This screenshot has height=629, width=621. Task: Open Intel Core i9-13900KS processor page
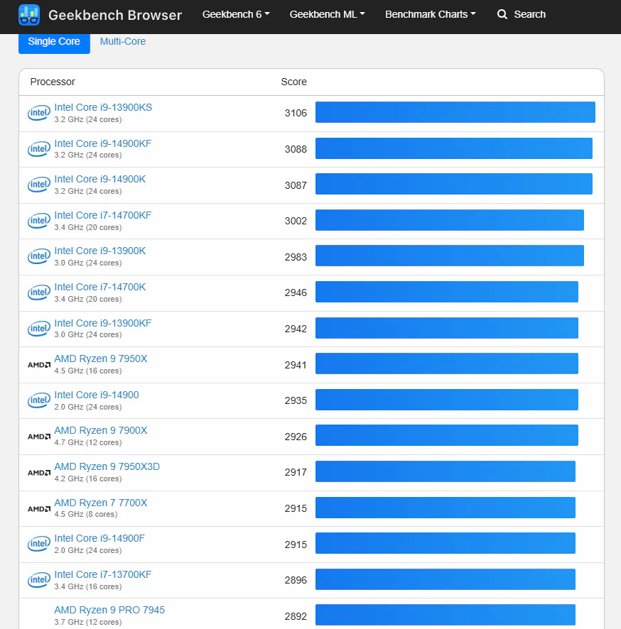pyautogui.click(x=103, y=107)
